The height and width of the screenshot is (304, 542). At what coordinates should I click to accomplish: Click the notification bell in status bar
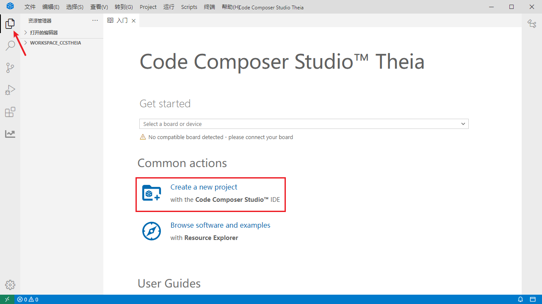point(520,299)
